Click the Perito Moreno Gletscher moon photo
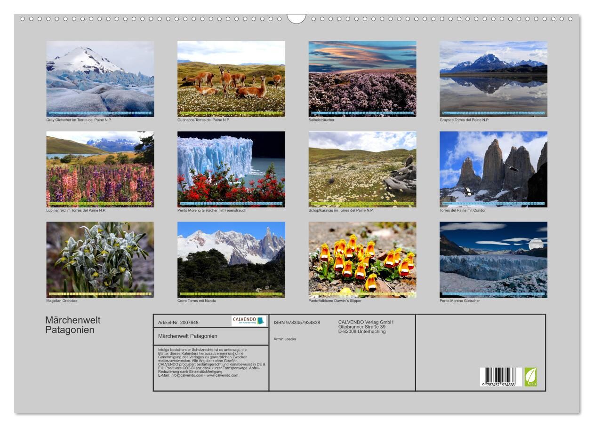 coord(493,260)
